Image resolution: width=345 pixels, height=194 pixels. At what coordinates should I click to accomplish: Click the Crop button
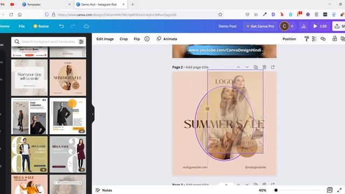coord(123,39)
